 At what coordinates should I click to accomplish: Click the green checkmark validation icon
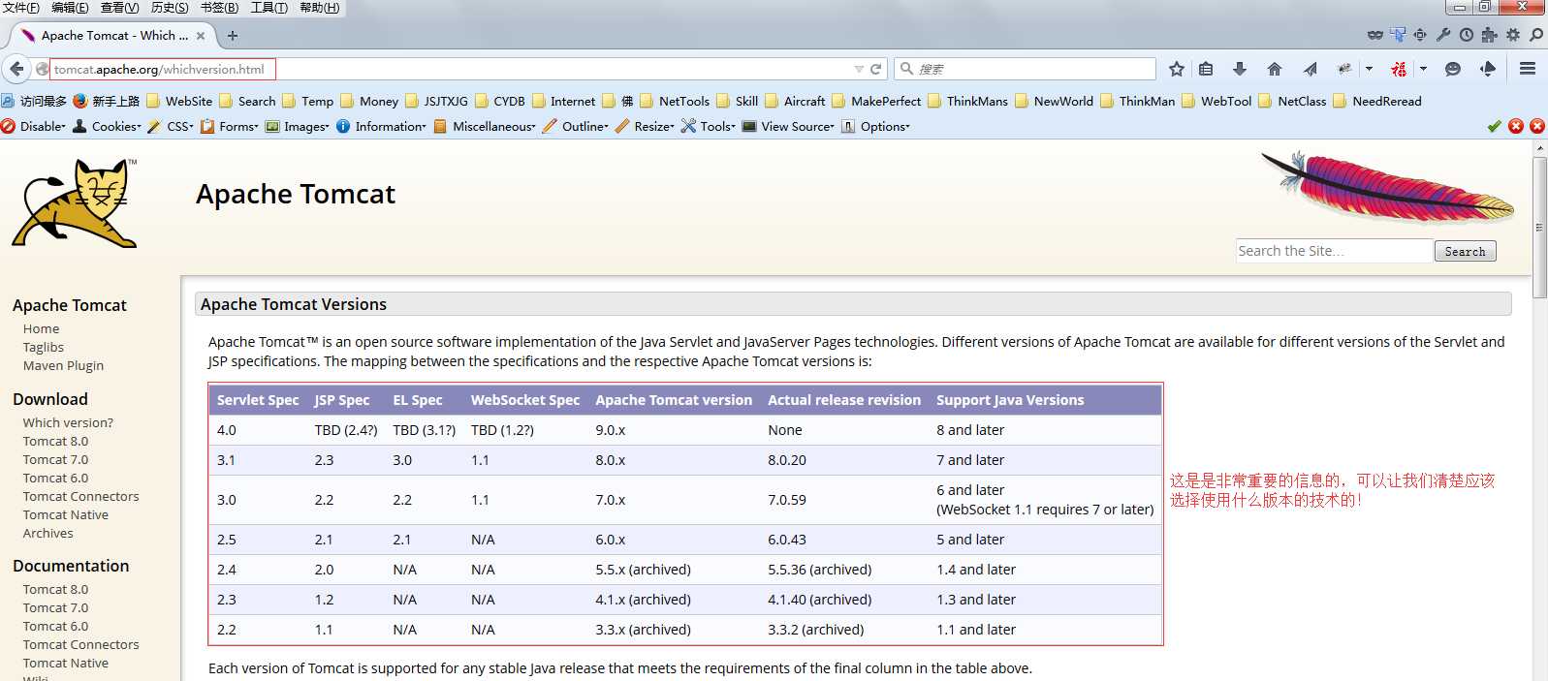1494,126
